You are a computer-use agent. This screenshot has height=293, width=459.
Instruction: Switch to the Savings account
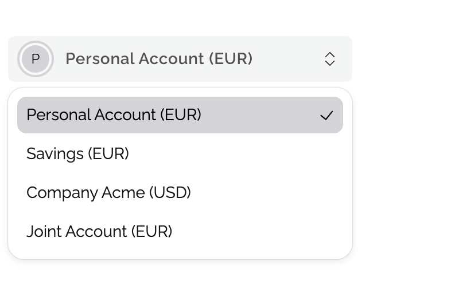pos(77,154)
